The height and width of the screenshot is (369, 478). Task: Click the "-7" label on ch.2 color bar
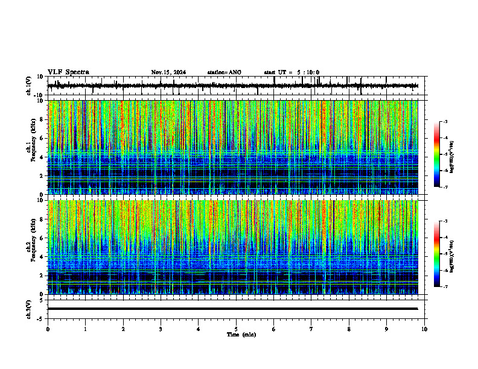(445, 286)
